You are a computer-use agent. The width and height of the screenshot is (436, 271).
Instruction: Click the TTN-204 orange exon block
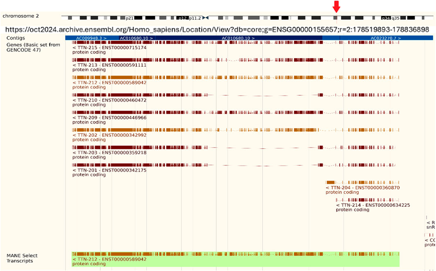click(x=330, y=182)
